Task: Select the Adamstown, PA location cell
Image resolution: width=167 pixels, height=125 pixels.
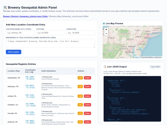Action: click(x=14, y=78)
